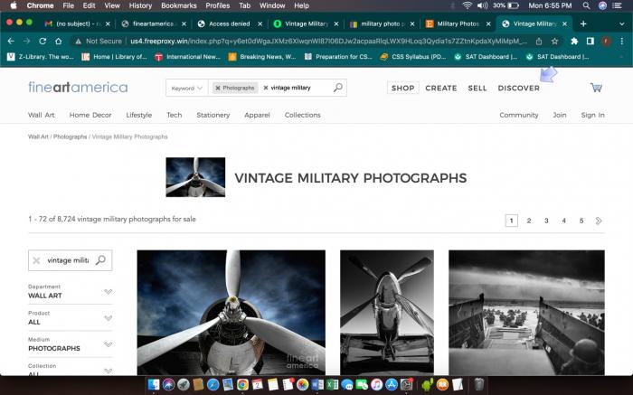Expand the Department WALL ART filter
The image size is (633, 395).
tap(70, 291)
